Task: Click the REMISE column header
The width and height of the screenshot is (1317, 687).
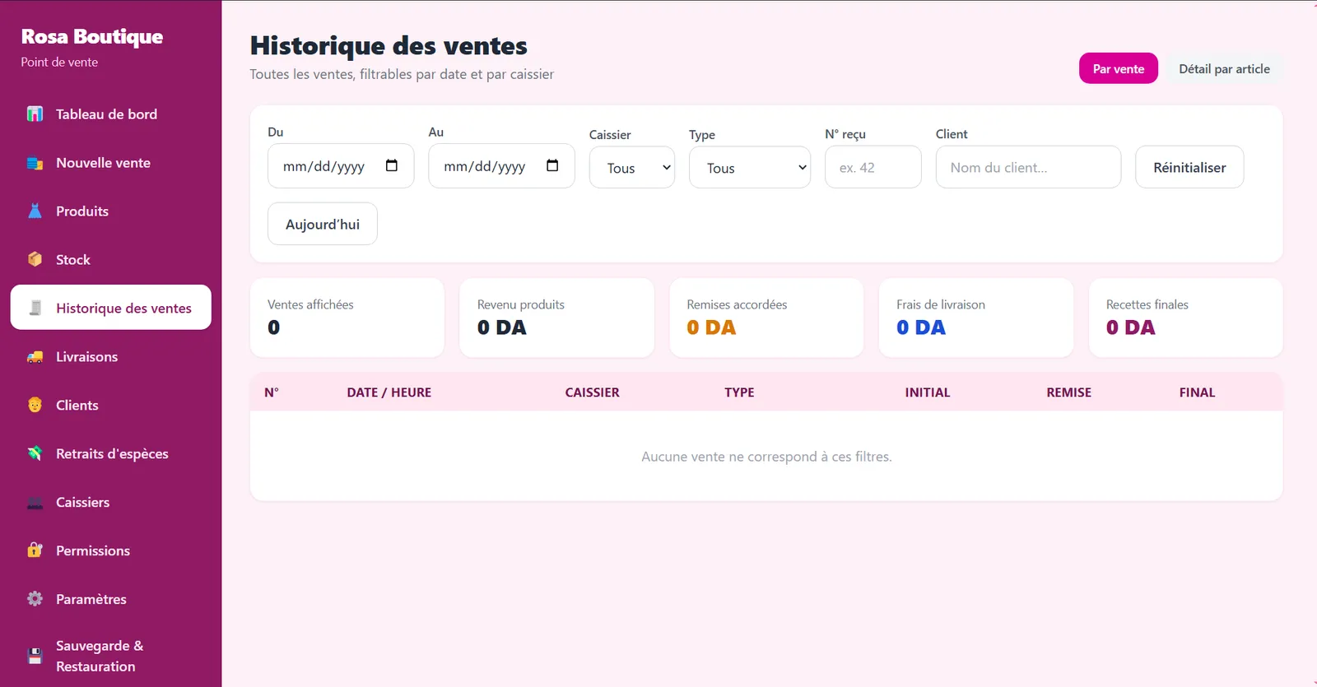Action: (1069, 392)
